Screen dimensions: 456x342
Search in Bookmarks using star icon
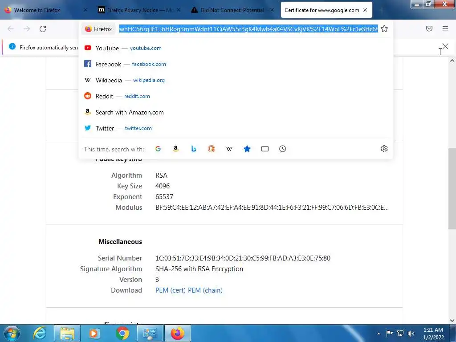(247, 149)
